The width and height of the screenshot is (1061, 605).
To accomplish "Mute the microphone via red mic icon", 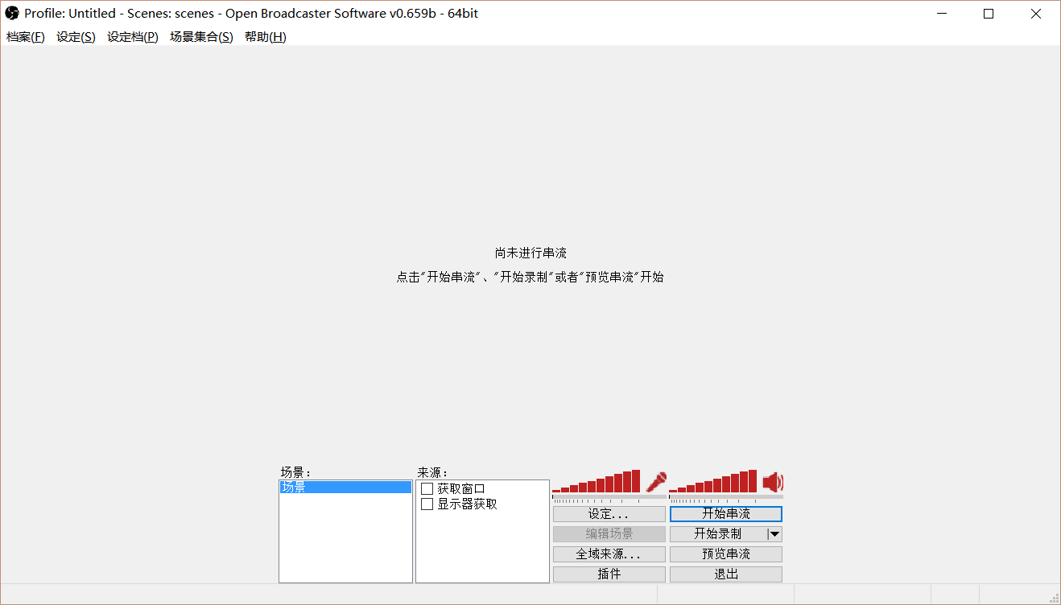I will pos(657,482).
